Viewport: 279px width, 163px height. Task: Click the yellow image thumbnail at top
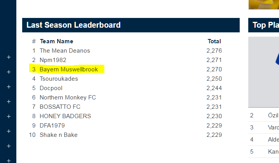tap(264, 4)
